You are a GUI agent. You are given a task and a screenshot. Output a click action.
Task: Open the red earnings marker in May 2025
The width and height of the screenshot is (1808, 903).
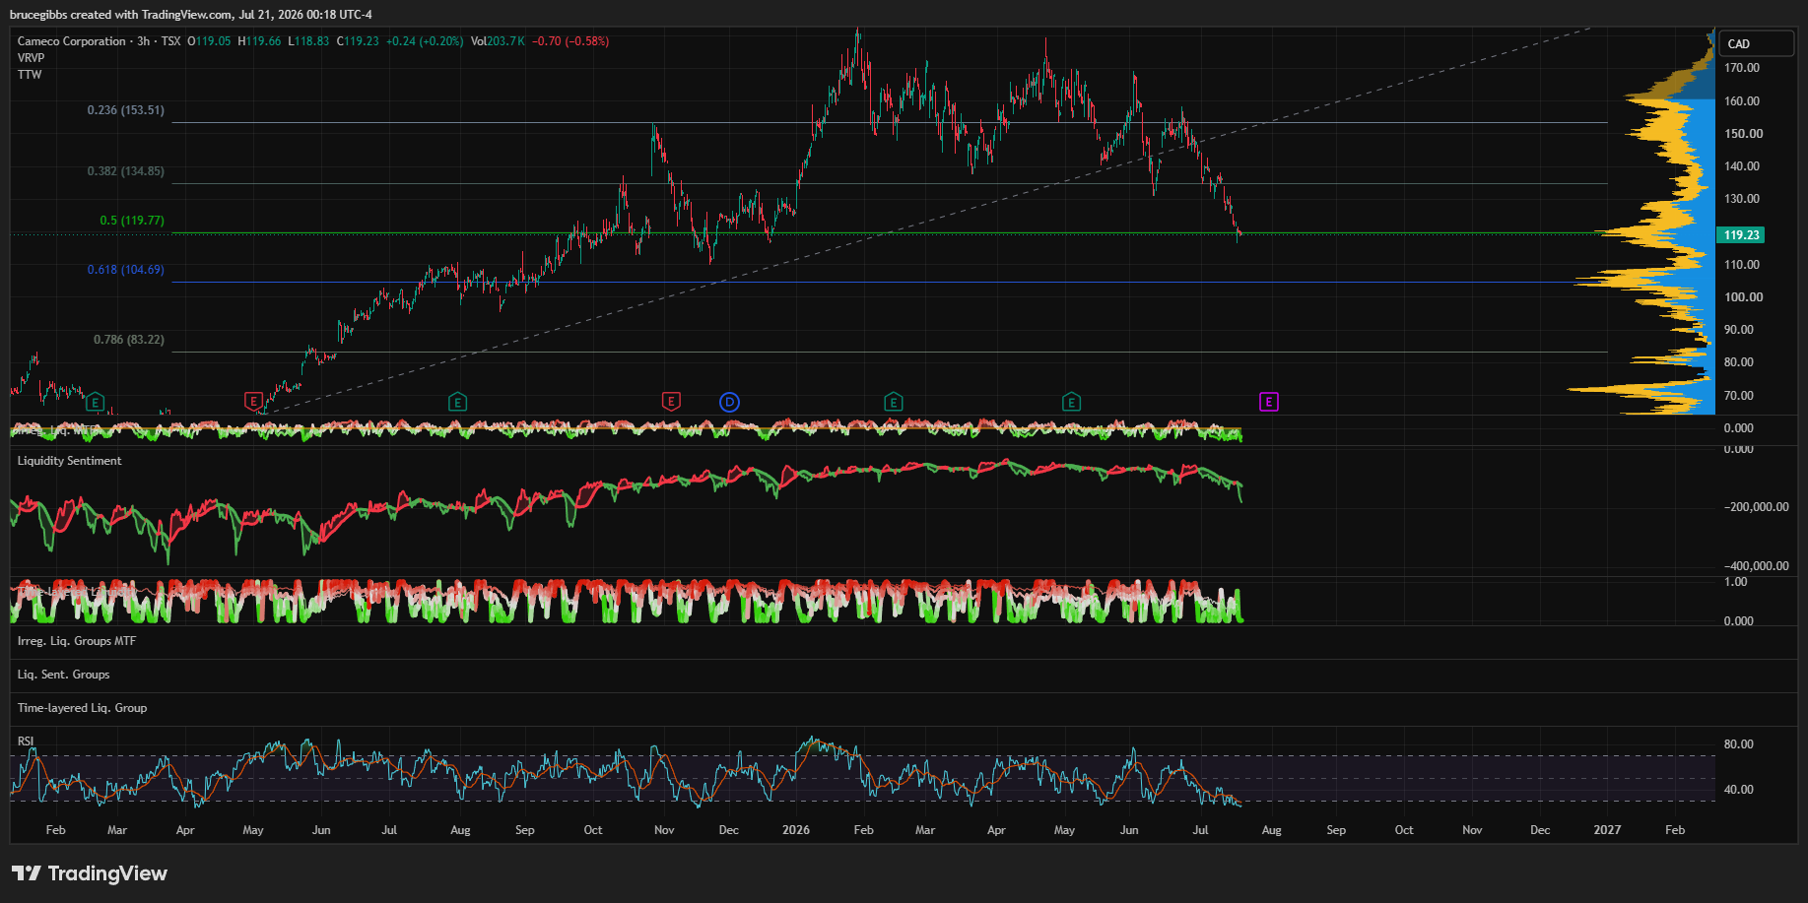pos(253,402)
